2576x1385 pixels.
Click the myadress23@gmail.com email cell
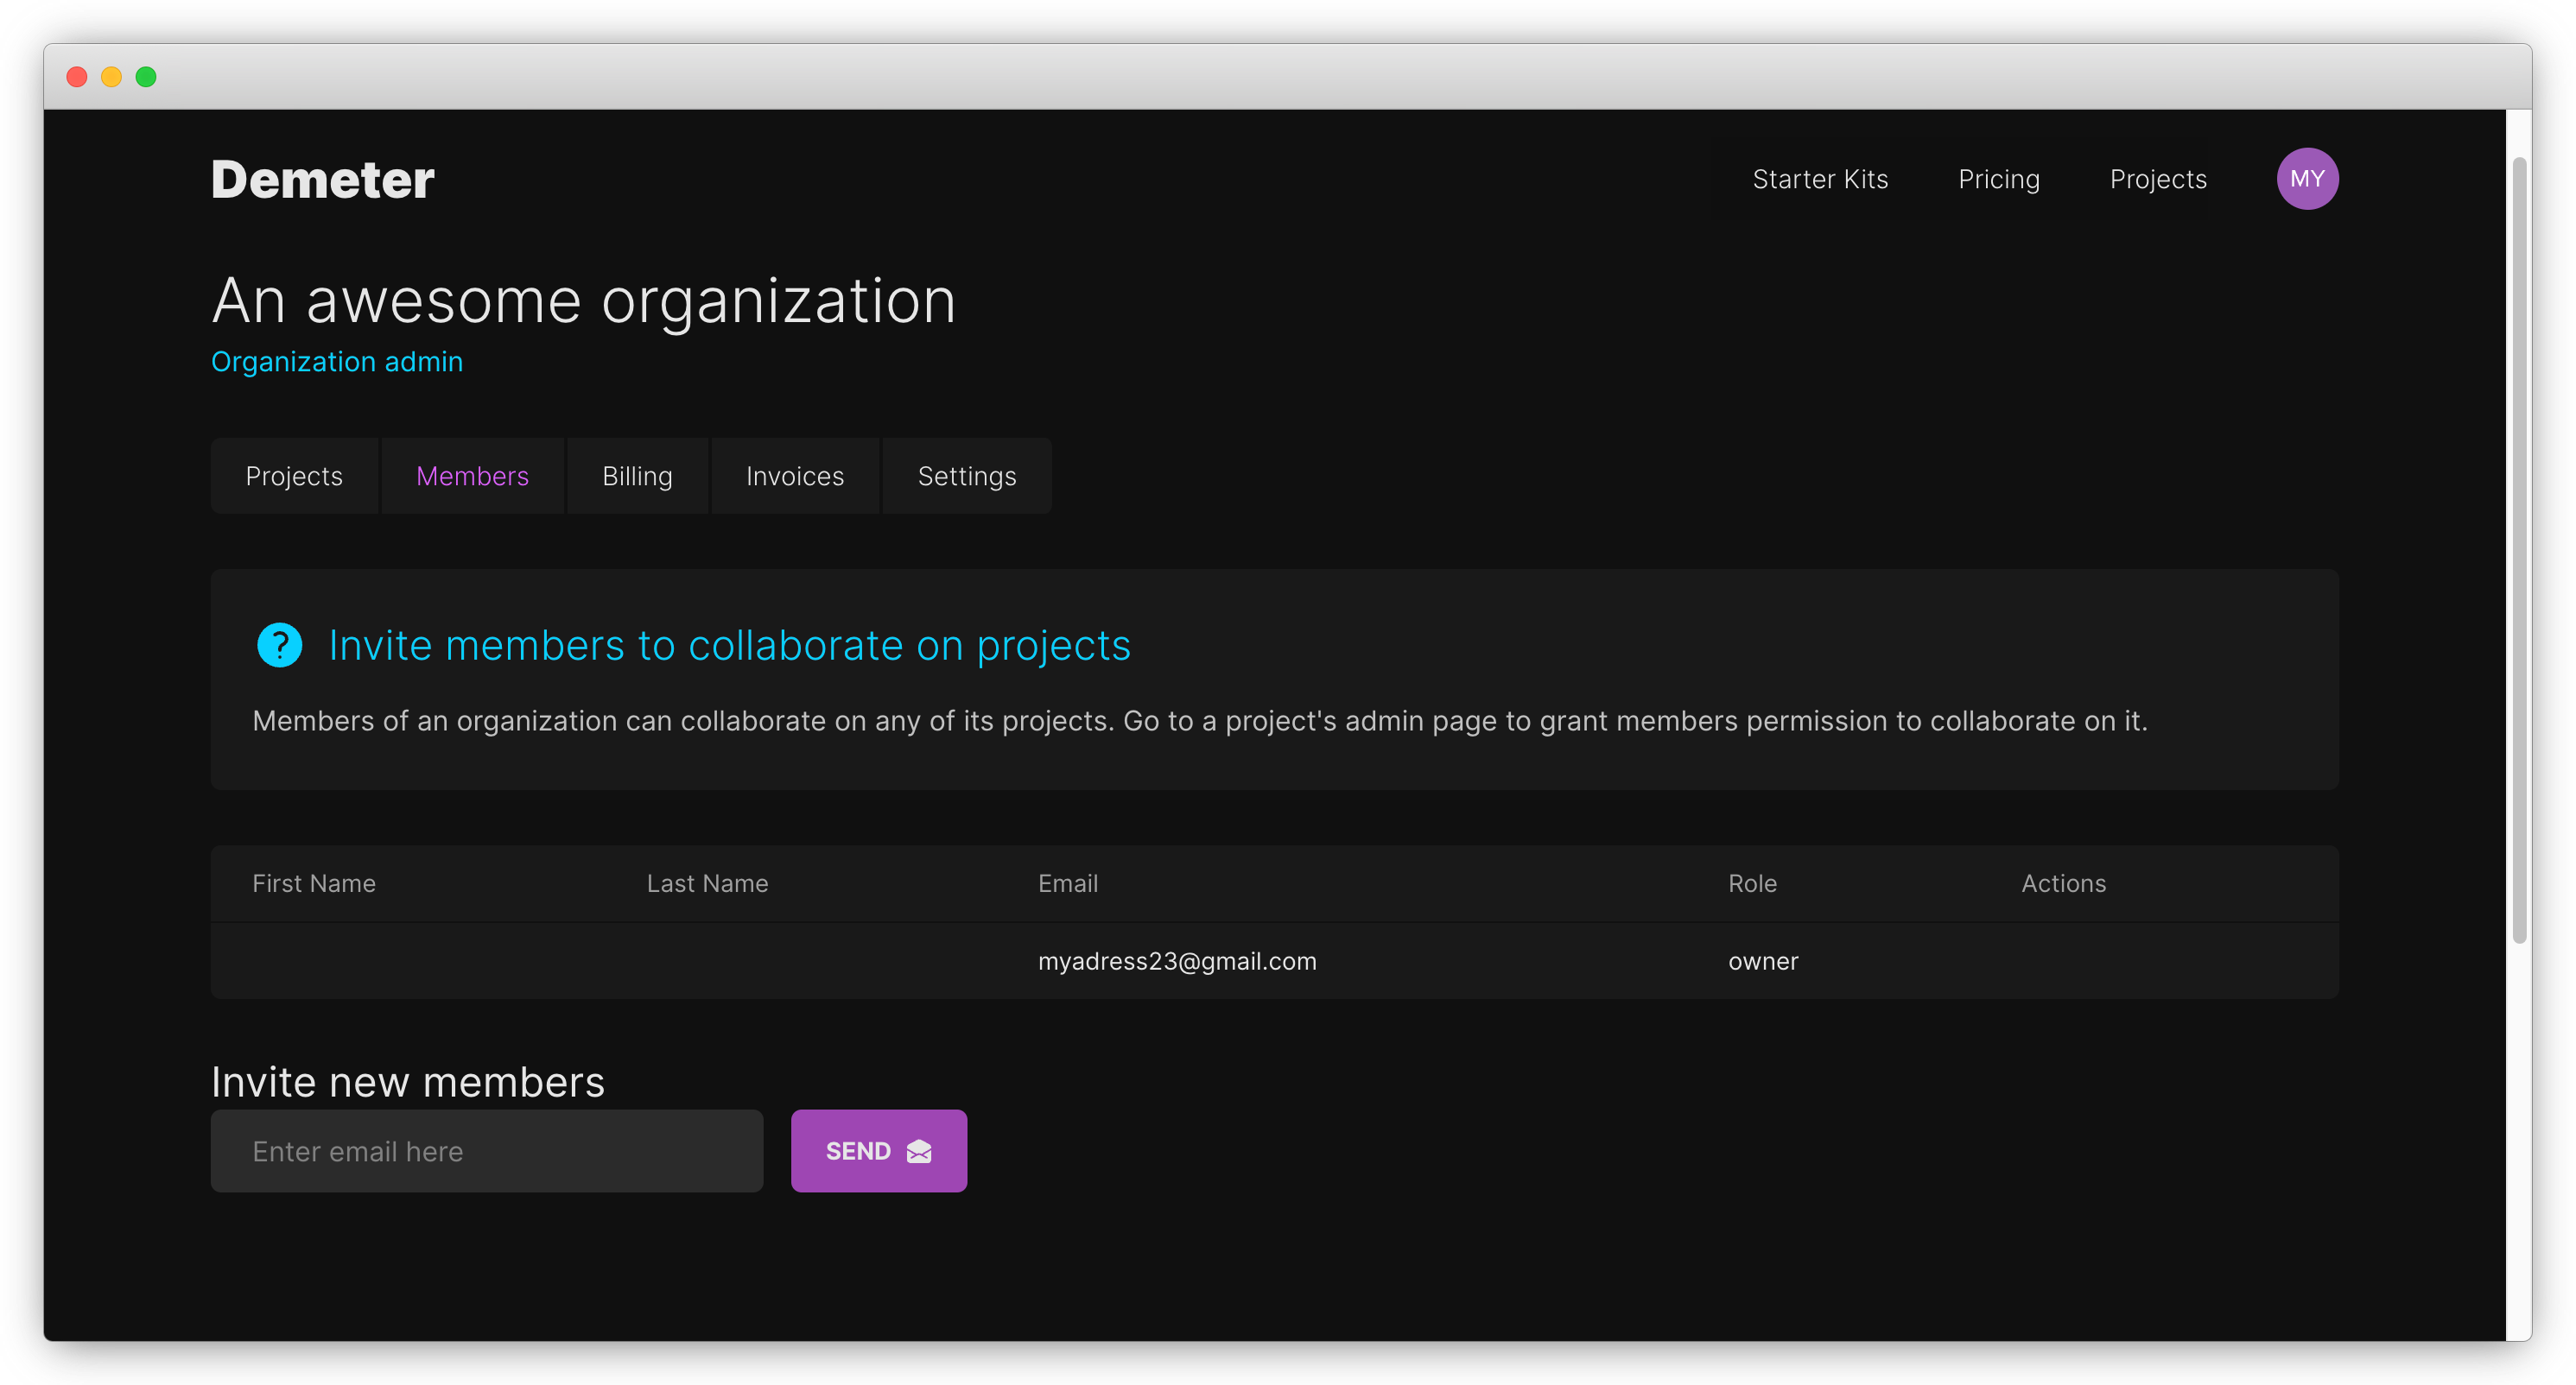(1177, 961)
